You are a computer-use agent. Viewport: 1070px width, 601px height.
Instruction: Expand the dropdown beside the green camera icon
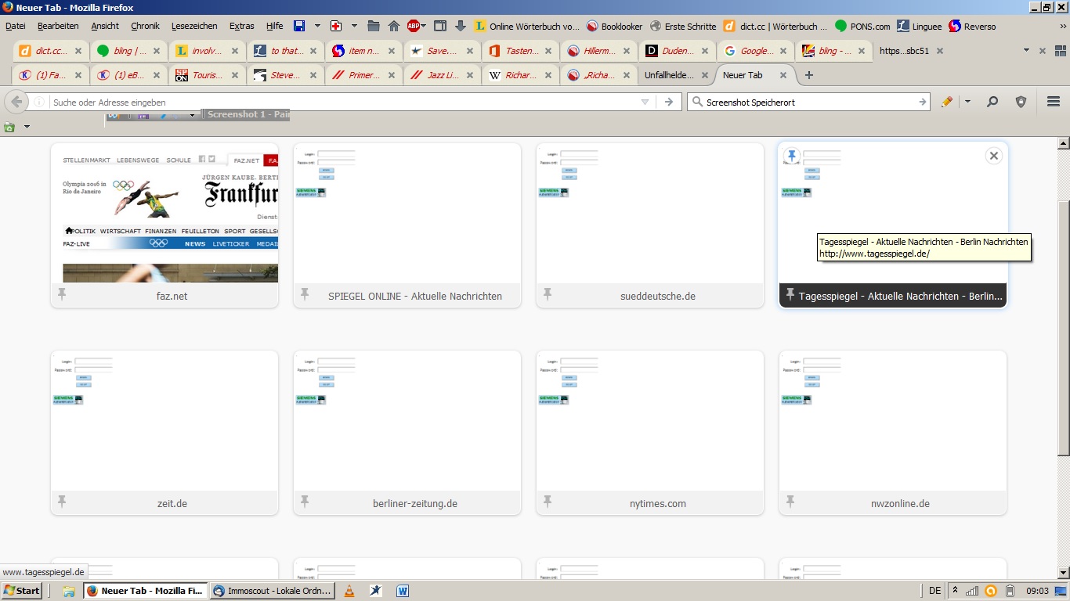click(27, 127)
